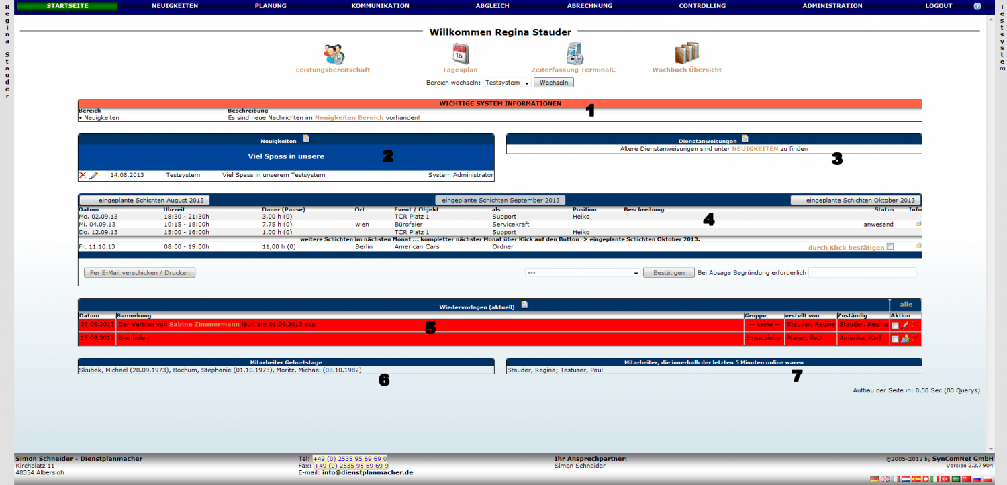Click the 'durch Klick bestätigen' link
1007x485 pixels.
click(x=846, y=247)
